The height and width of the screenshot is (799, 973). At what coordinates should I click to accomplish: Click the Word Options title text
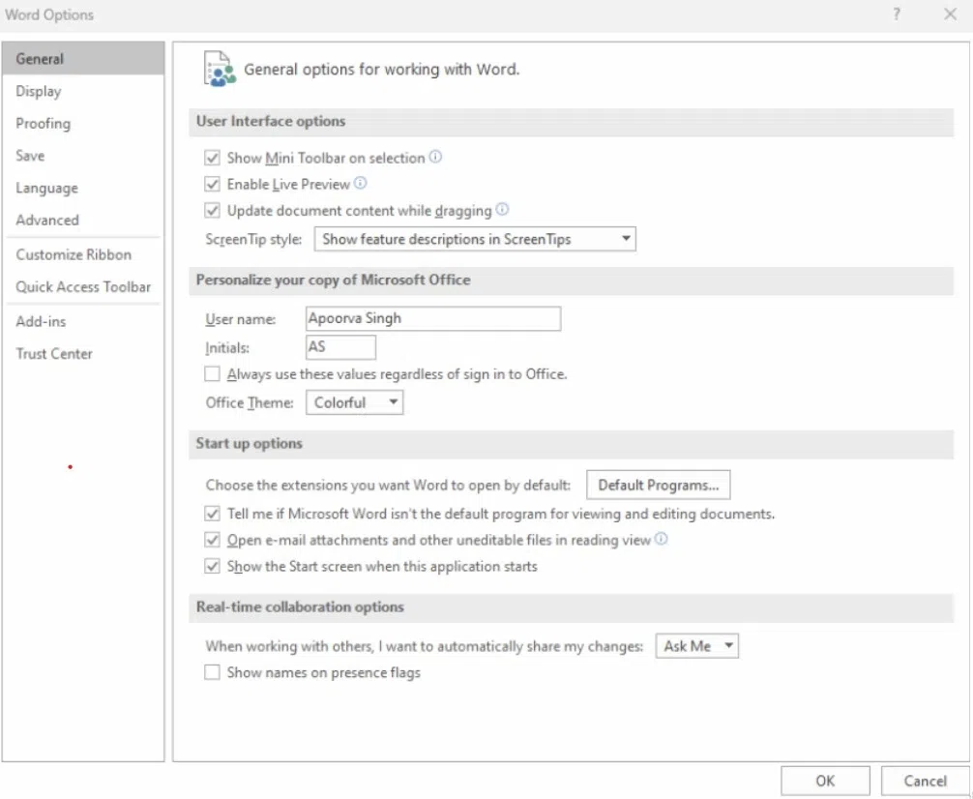(49, 15)
